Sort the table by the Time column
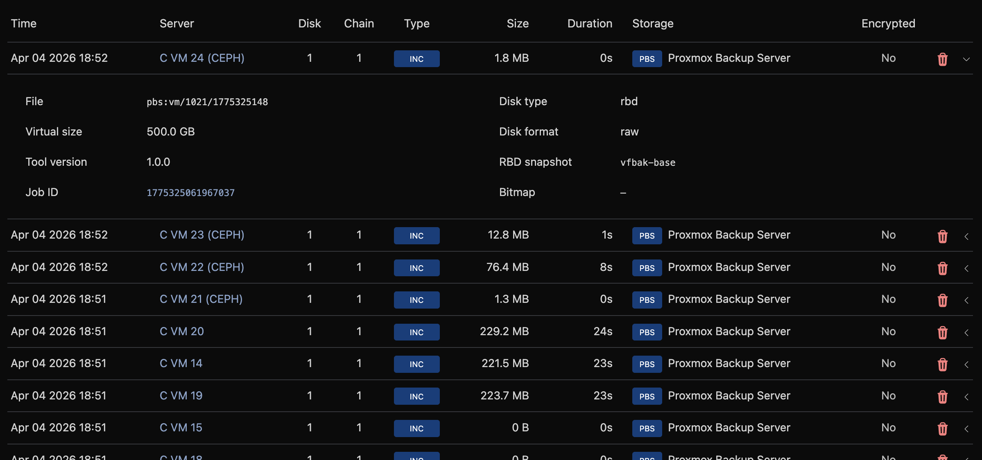The width and height of the screenshot is (982, 460). [24, 23]
